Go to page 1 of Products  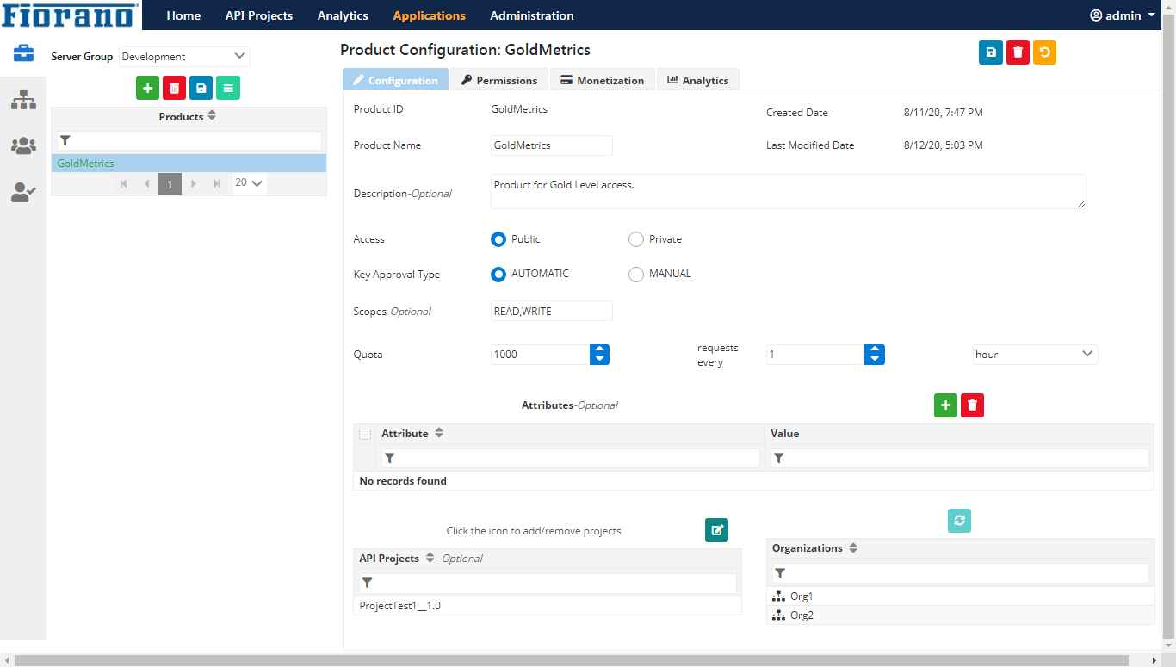coord(170,183)
